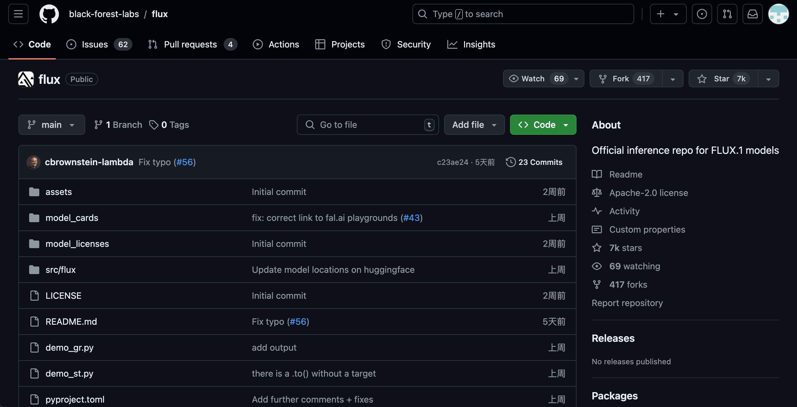Image resolution: width=797 pixels, height=407 pixels.
Task: Open pull request #56 in latest commit header
Action: (x=185, y=162)
